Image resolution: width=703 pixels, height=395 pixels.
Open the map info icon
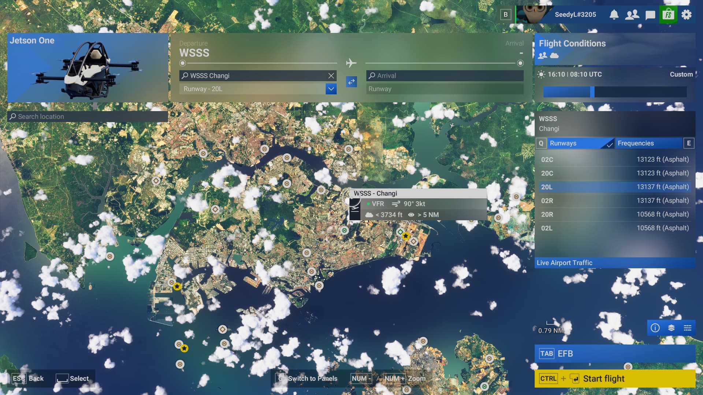coord(655,328)
